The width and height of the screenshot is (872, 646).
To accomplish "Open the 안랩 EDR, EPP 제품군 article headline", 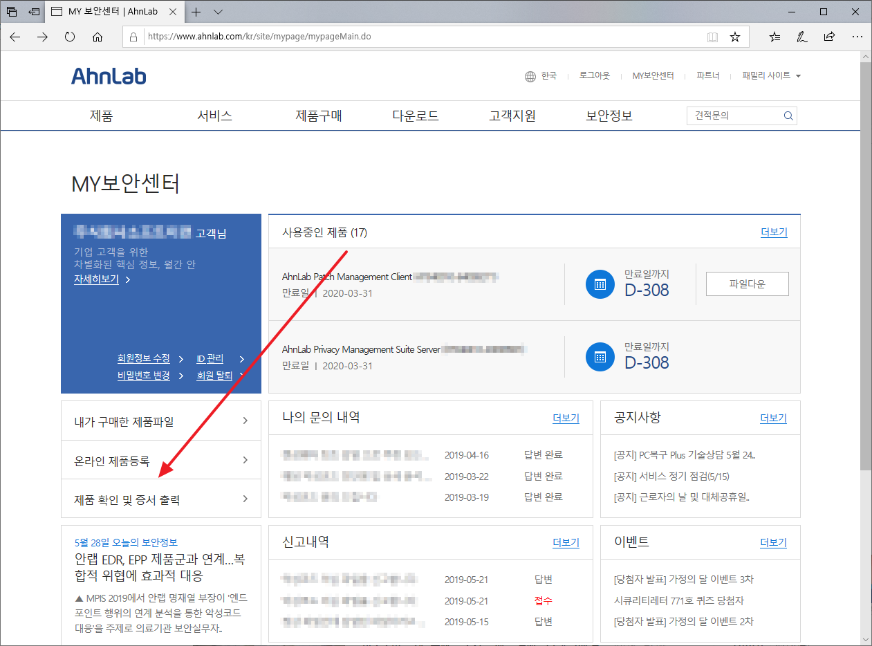I will click(160, 567).
